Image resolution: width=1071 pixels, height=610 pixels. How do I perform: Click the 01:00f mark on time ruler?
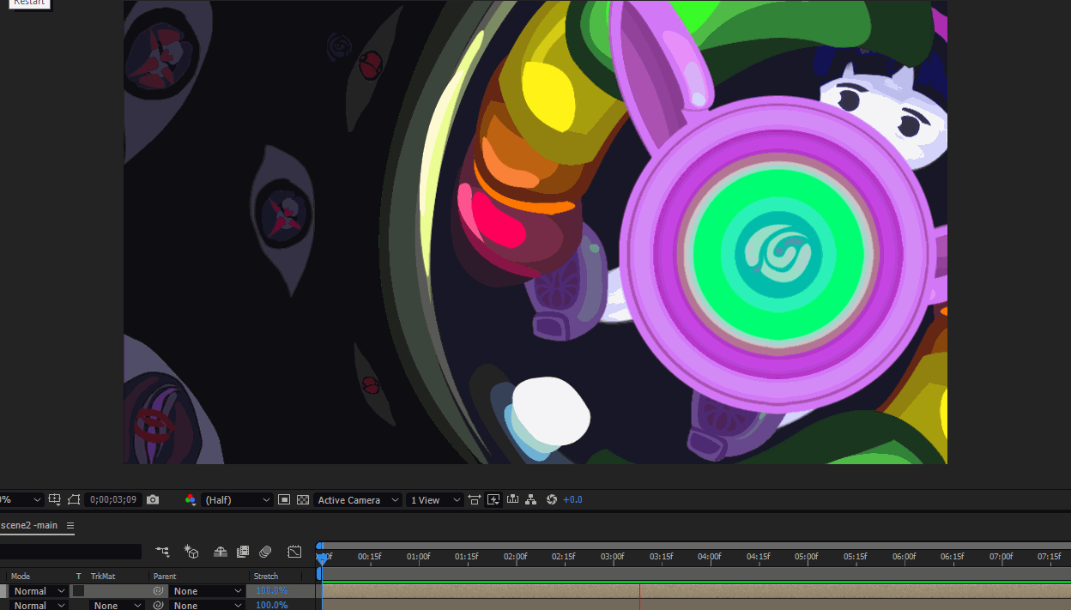[418, 556]
